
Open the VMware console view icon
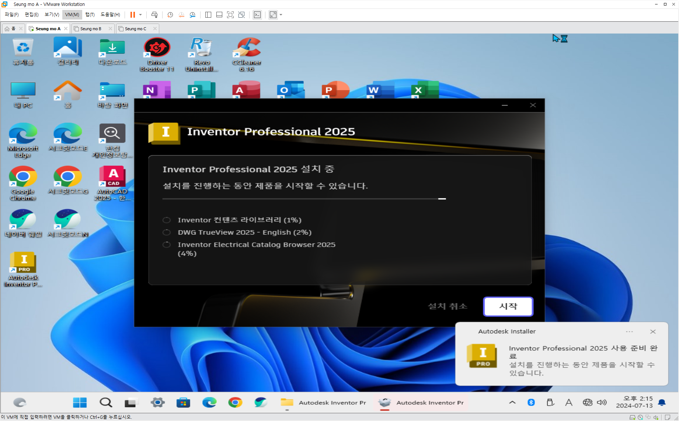[x=257, y=15]
